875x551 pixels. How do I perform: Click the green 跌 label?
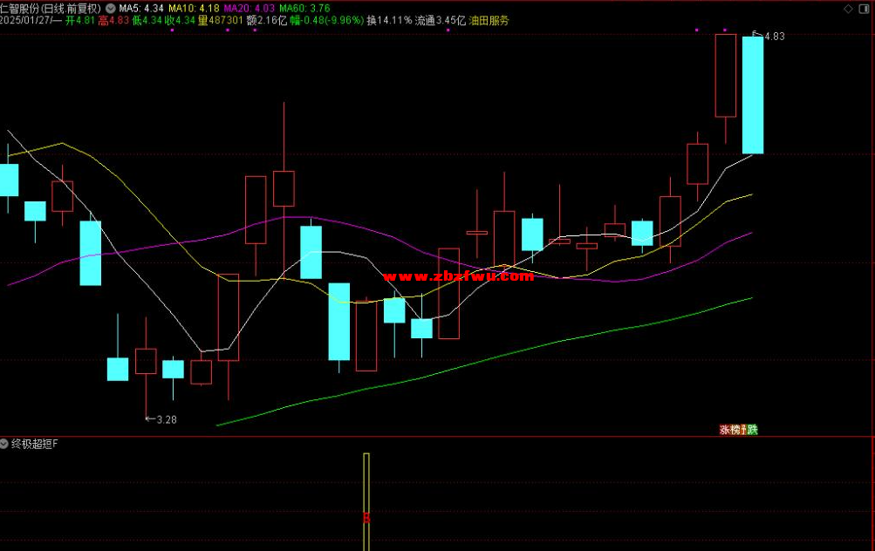click(x=752, y=430)
